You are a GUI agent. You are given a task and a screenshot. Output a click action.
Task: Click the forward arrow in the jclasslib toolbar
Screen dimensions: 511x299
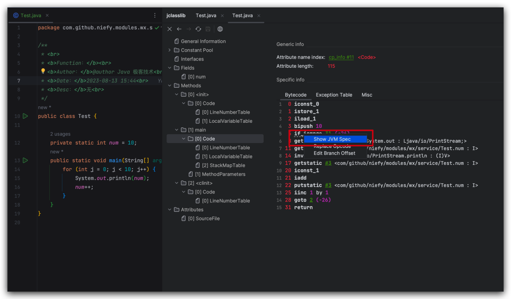pyautogui.click(x=189, y=29)
